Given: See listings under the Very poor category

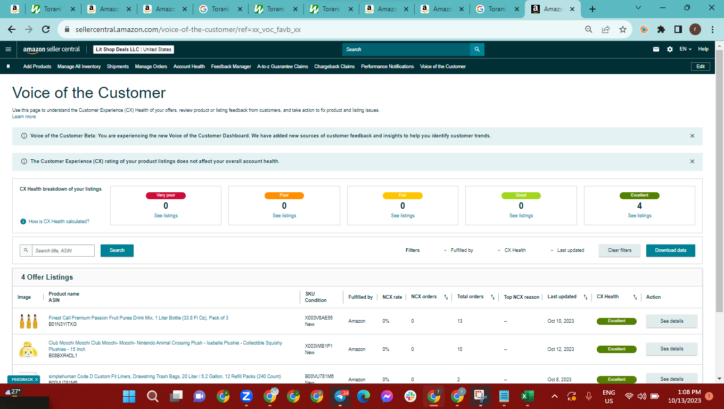Looking at the screenshot, I should click(166, 216).
